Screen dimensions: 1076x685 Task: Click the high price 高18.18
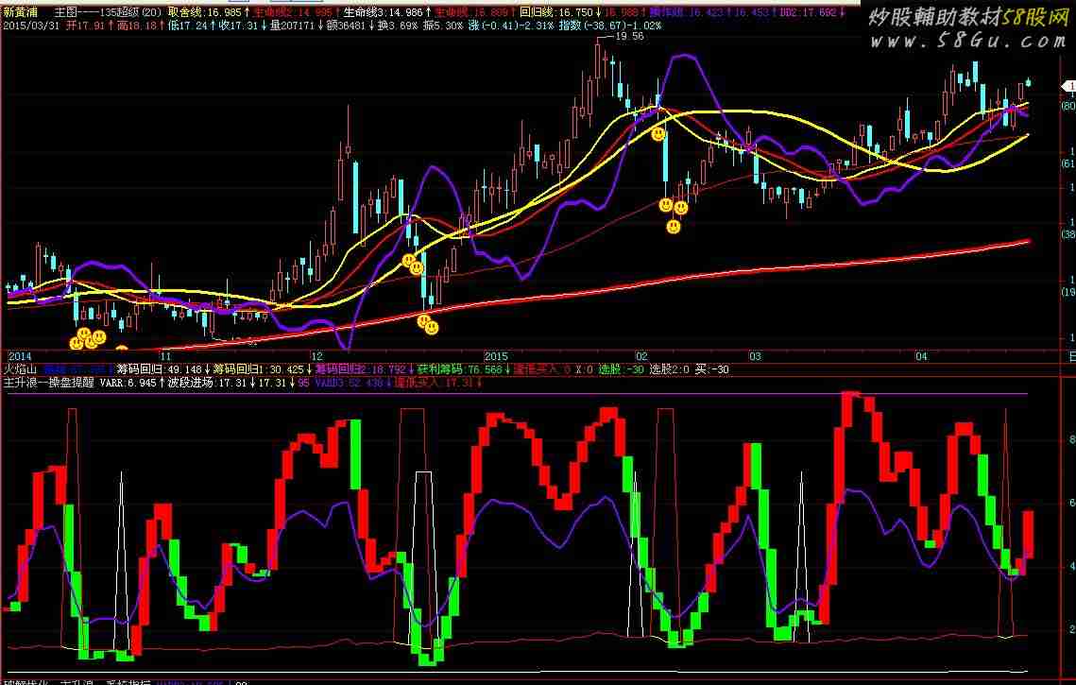137,26
